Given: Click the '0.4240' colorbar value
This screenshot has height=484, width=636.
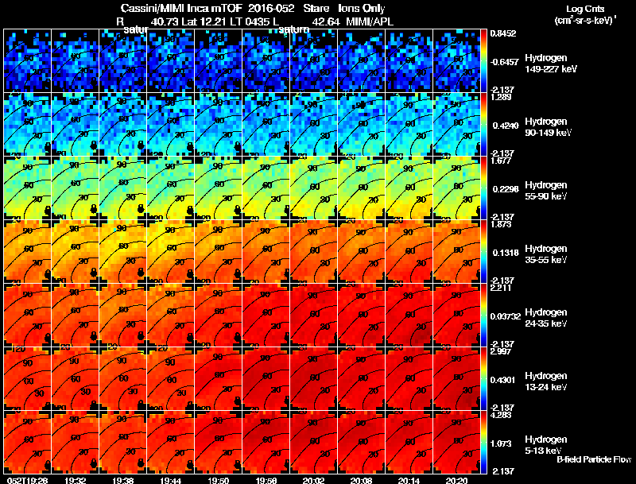Looking at the screenshot, I should click(506, 126).
